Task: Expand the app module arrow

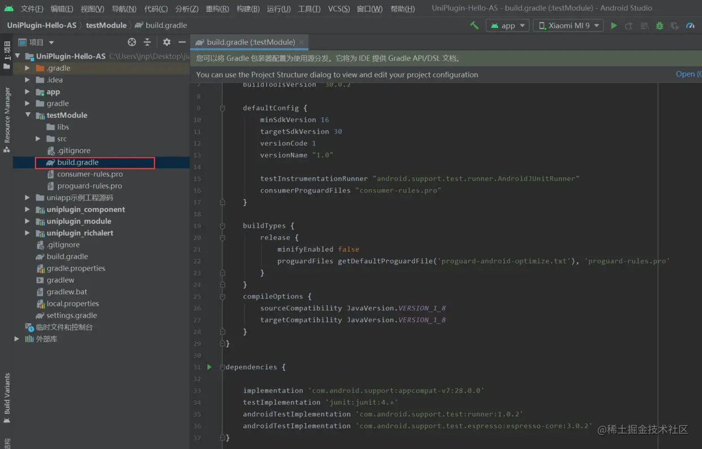Action: [x=27, y=92]
